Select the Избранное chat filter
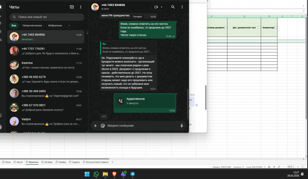Image resolution: width=308 pixels, height=179 pixels. (x=55, y=26)
